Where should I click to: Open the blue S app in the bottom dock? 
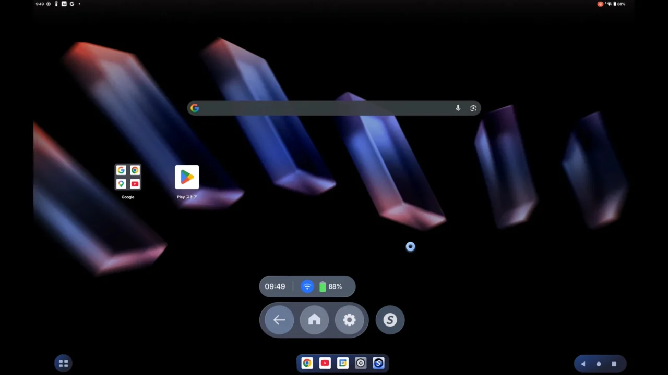[378, 363]
